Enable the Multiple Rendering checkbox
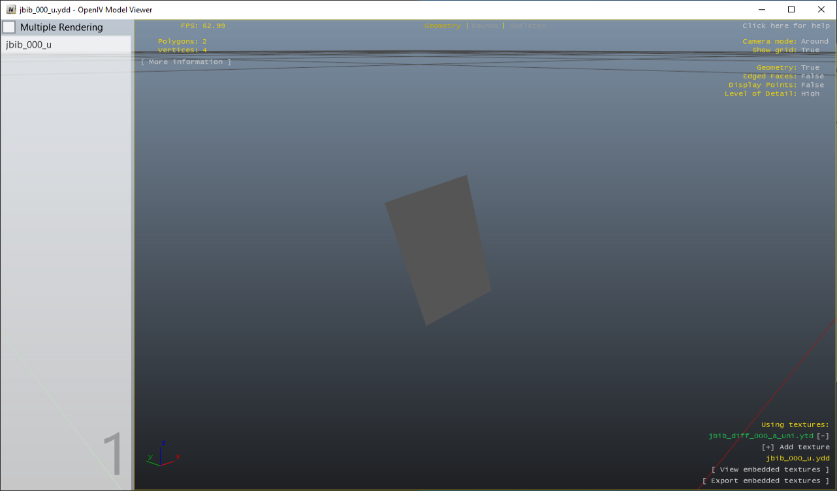Image resolution: width=837 pixels, height=491 pixels. pyautogui.click(x=9, y=27)
